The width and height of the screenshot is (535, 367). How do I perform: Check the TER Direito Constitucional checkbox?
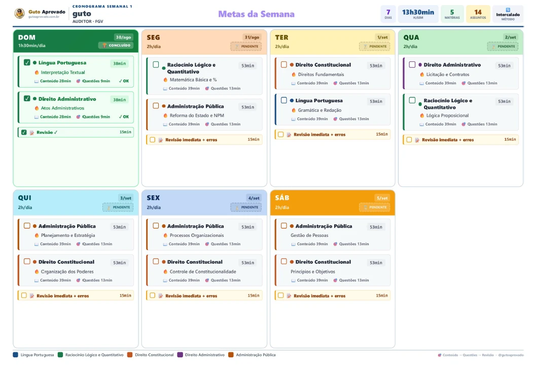coord(284,65)
